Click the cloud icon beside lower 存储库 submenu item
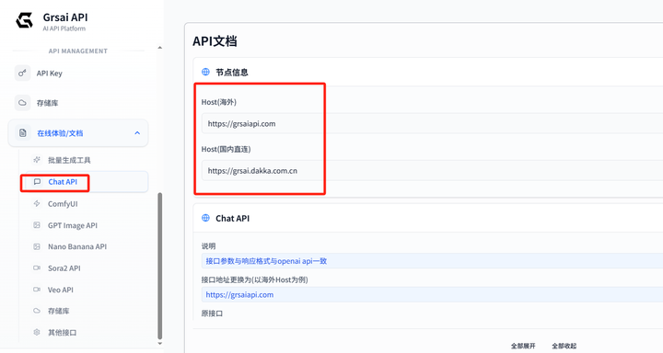The height and width of the screenshot is (353, 663). 37,311
